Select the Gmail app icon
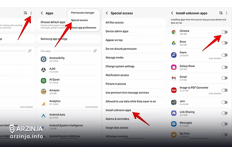Image resolution: width=232 pixels, height=147 pixels. (174, 78)
